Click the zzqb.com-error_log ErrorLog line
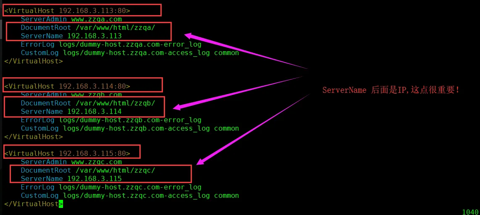Screen dimensions: 480x215 pyautogui.click(x=111, y=120)
